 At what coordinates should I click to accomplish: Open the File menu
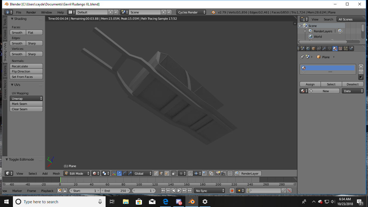[19, 12]
